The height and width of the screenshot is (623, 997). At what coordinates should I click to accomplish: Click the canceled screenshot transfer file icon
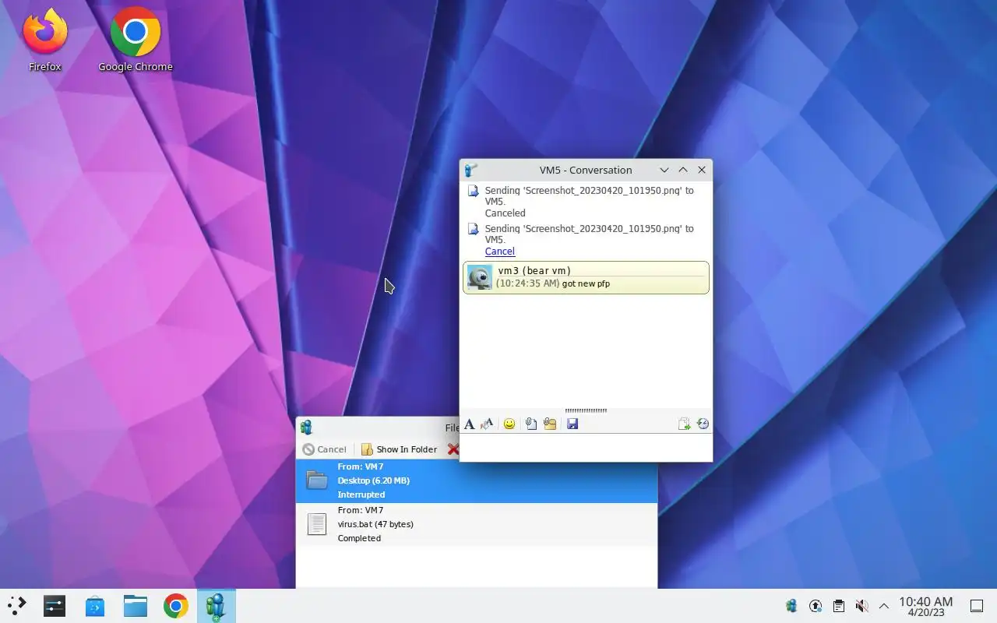pos(472,191)
